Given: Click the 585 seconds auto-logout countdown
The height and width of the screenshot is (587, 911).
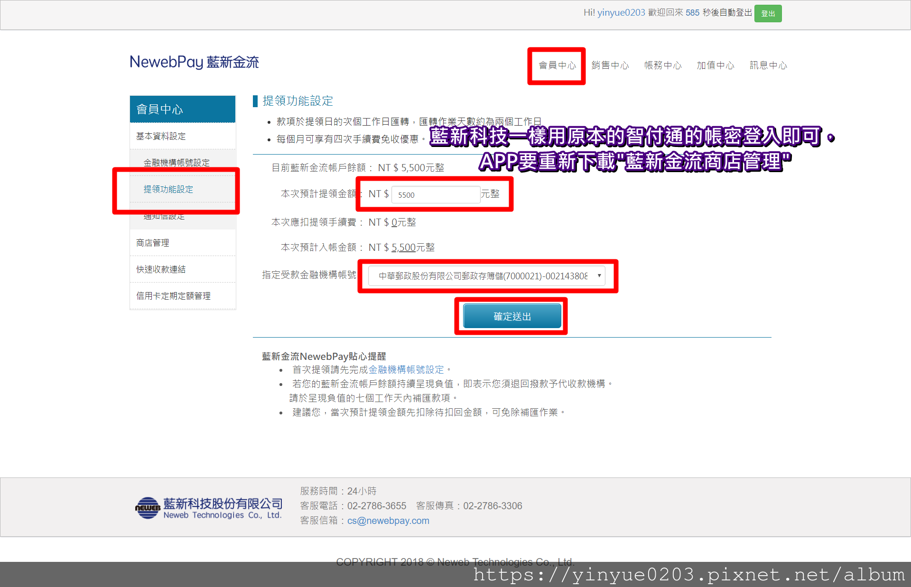Looking at the screenshot, I should [692, 13].
